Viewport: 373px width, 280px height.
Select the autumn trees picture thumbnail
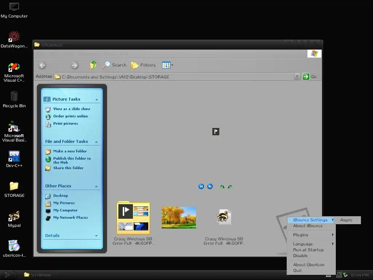click(179, 218)
